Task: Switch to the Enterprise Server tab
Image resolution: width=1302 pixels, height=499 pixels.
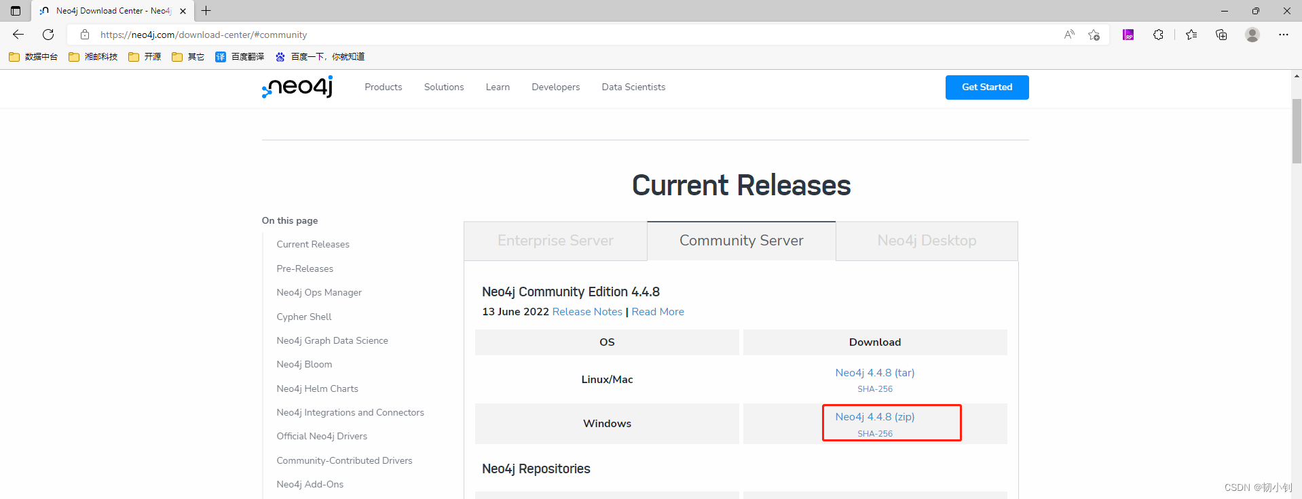Action: [555, 241]
